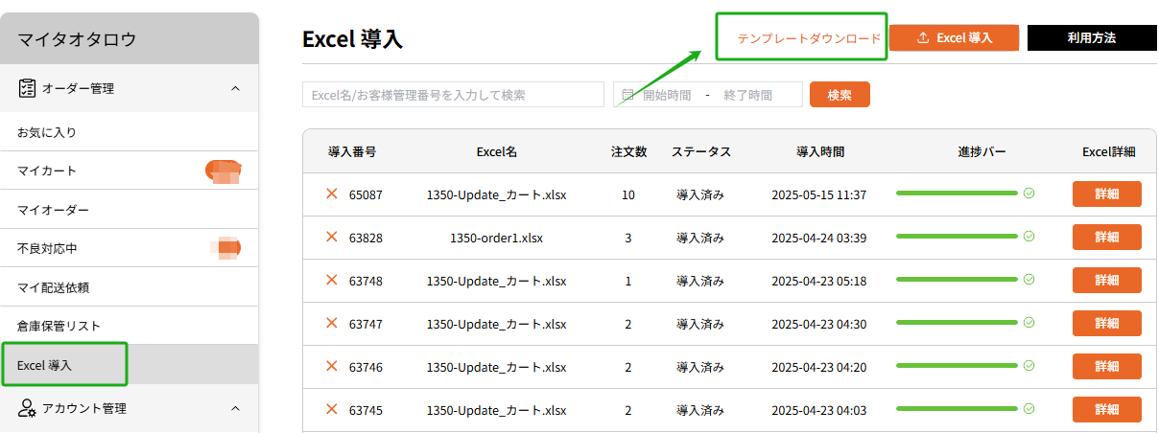The width and height of the screenshot is (1159, 433).
Task: Click the orange Excel 導入 upload button
Action: click(954, 38)
